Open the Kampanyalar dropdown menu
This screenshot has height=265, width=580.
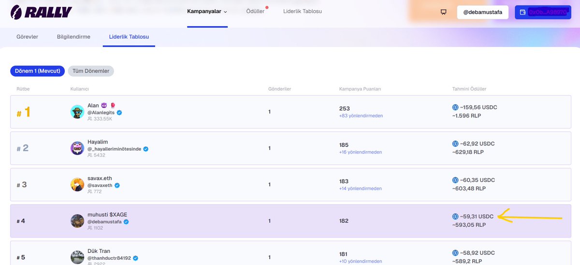click(x=207, y=11)
